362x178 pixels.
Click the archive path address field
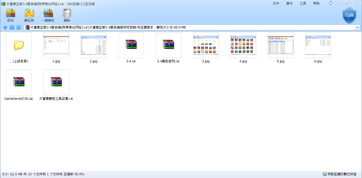tap(188, 27)
